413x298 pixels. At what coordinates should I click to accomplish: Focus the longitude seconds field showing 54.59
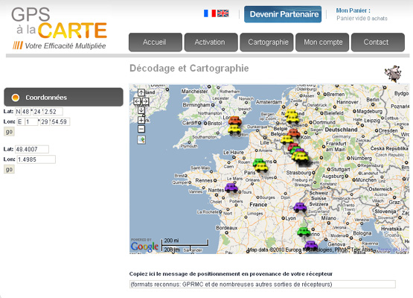tap(60, 121)
